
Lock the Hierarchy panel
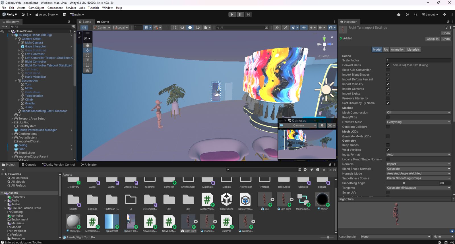pyautogui.click(x=69, y=22)
